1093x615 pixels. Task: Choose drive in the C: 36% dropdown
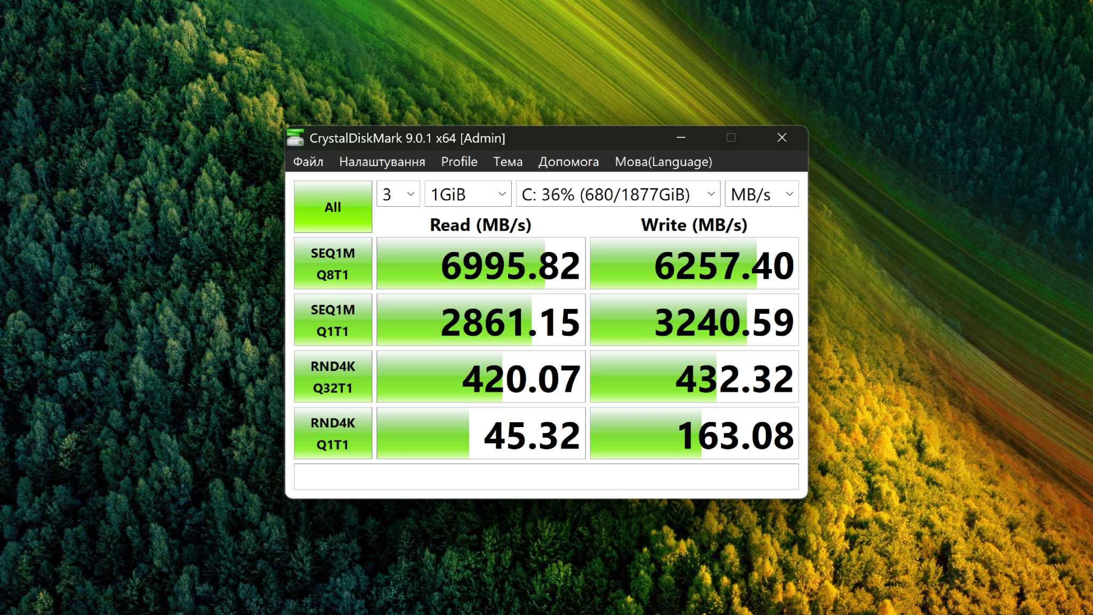tap(618, 194)
